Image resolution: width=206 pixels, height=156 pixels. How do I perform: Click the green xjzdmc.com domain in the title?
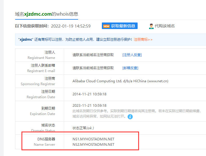point(38,14)
